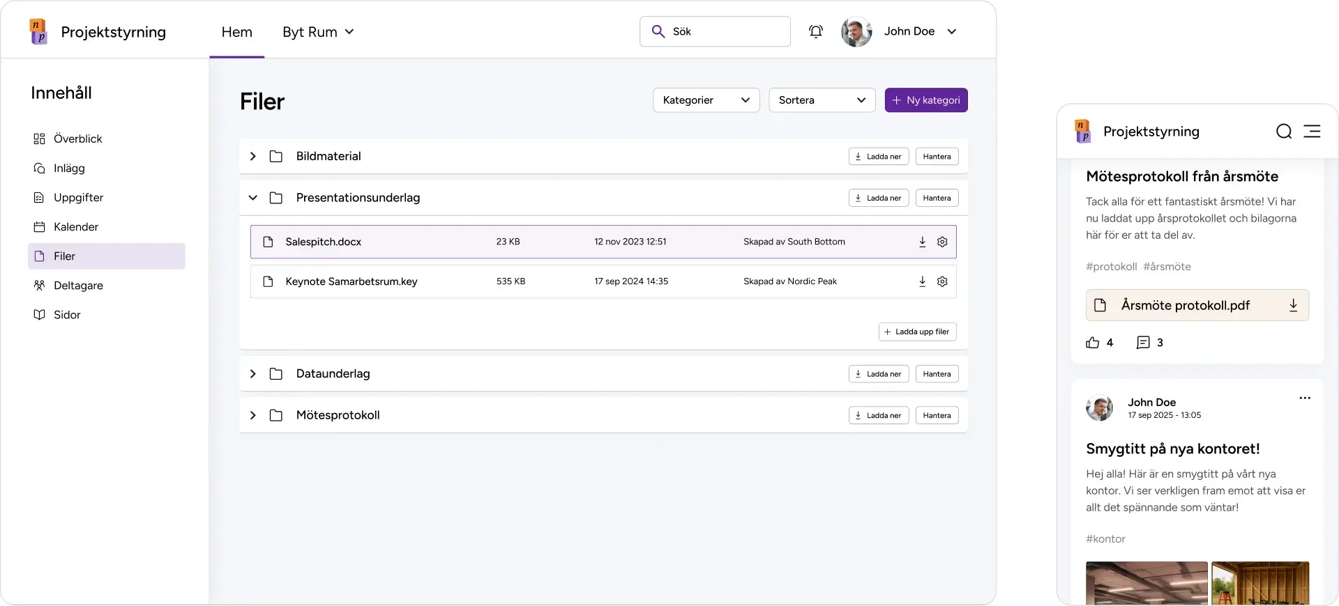Expand the Bildmaterial folder
Viewport: 1339px width, 606px height.
click(253, 157)
